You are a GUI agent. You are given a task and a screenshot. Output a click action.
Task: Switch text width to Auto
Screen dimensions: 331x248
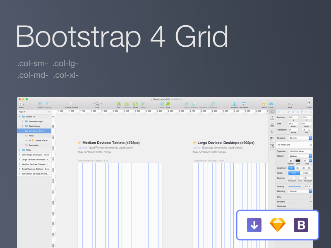click(x=293, y=173)
